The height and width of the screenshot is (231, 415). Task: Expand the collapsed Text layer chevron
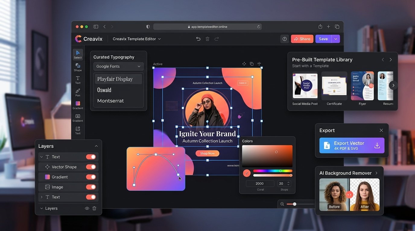42,197
